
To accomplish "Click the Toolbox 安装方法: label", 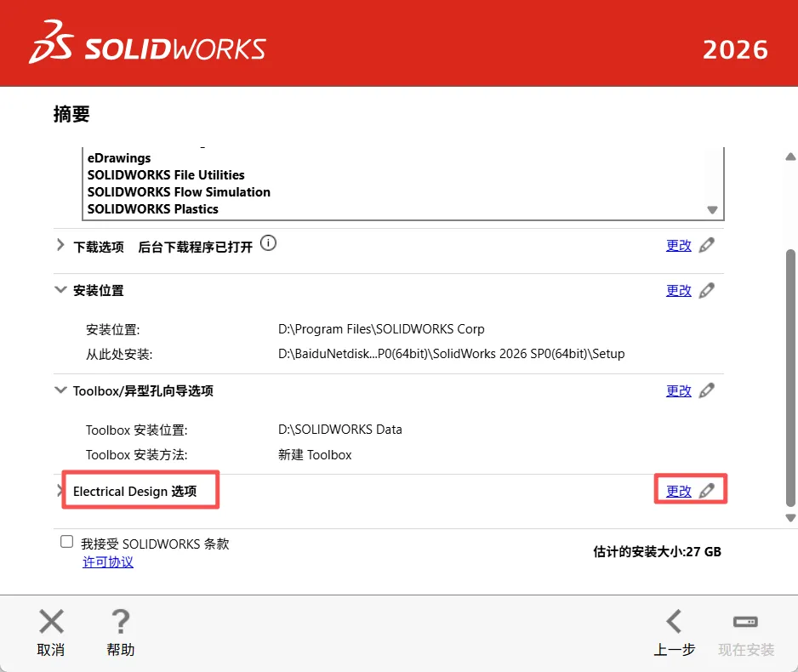I will (136, 455).
